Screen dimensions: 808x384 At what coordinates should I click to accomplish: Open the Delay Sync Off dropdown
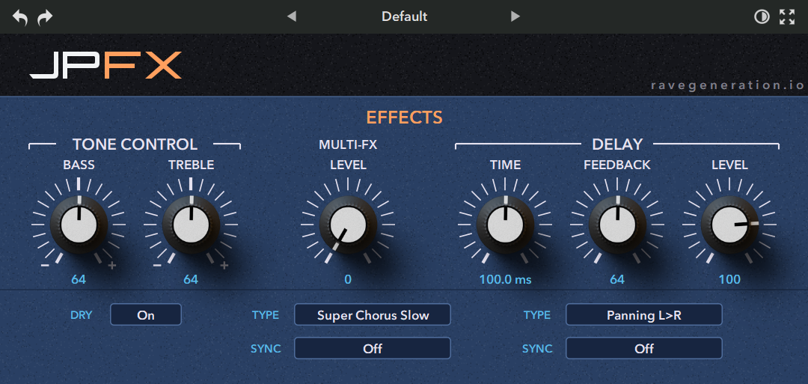(x=644, y=348)
